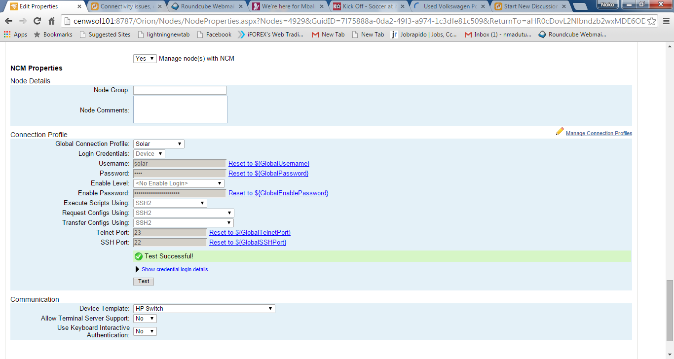
Task: Click the Password field
Action: [180, 174]
